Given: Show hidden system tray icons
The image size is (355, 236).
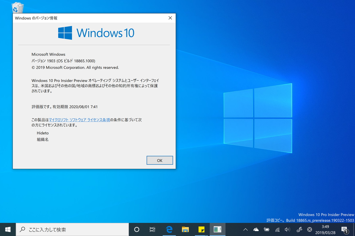Looking at the screenshot, I should pos(245,229).
